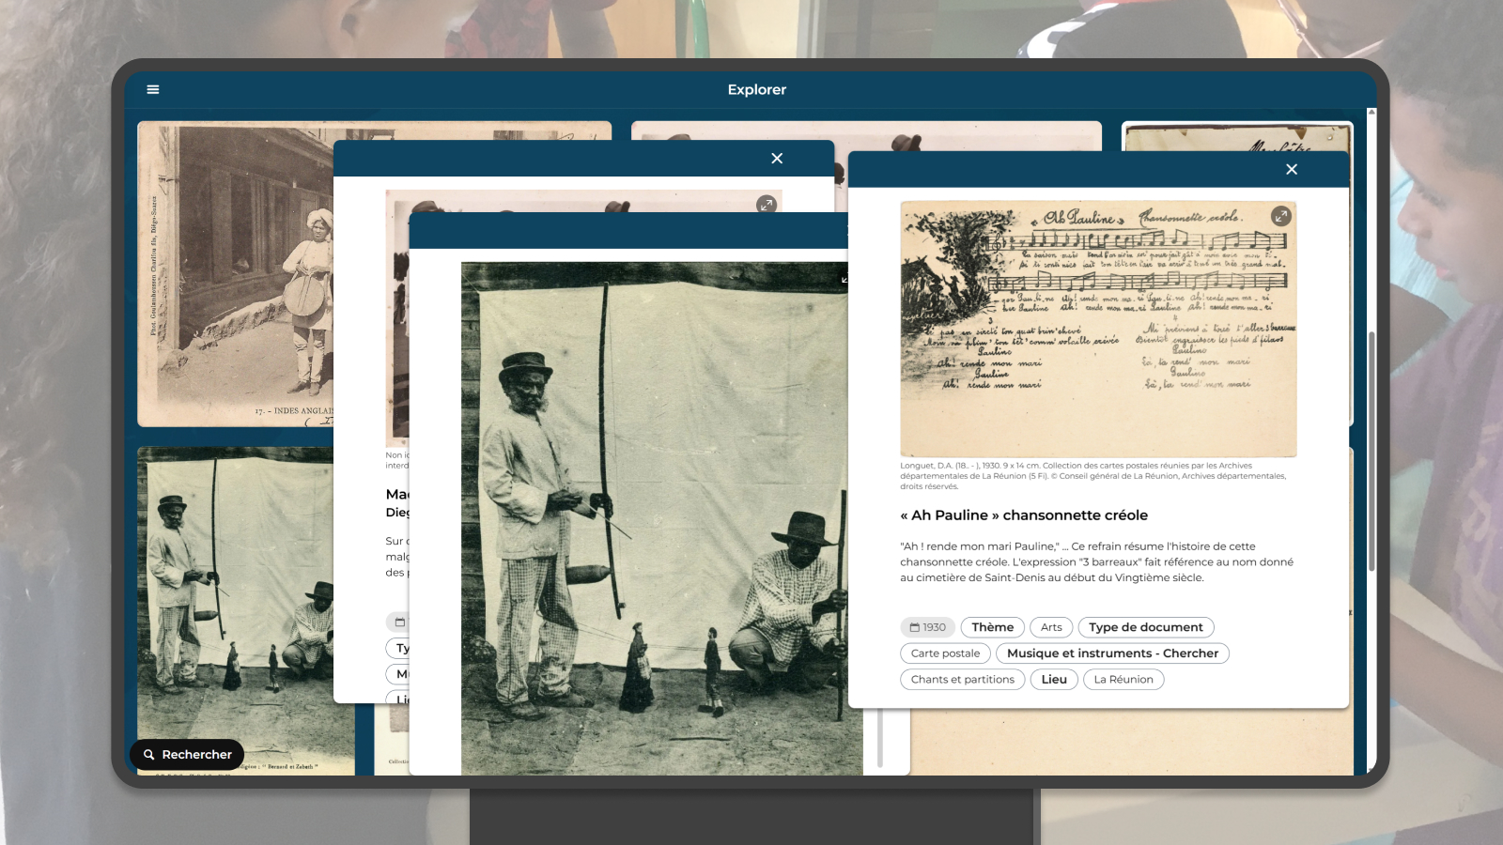Image resolution: width=1503 pixels, height=845 pixels.
Task: Click the large musical bow photograph
Action: pos(658,516)
